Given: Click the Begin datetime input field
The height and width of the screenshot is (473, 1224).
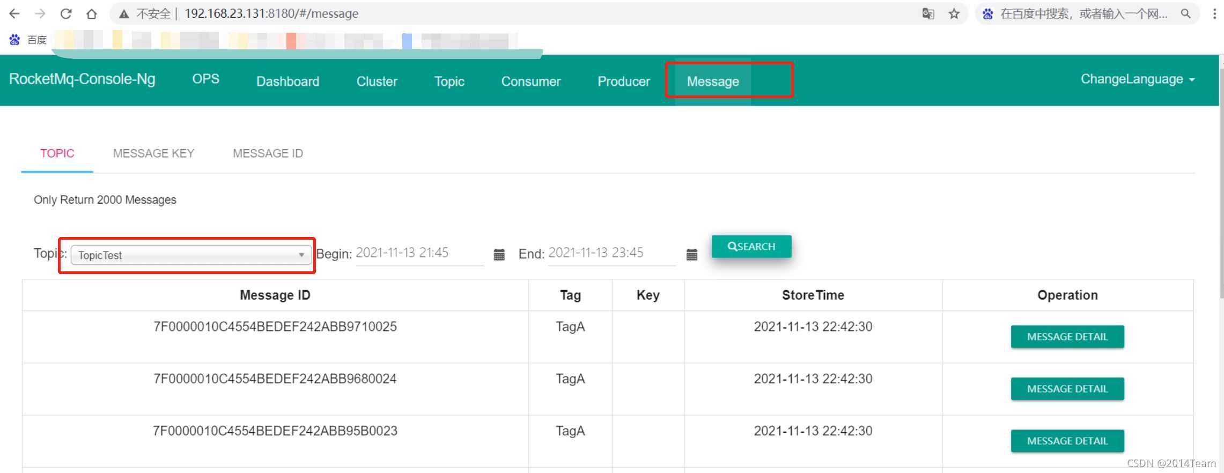Looking at the screenshot, I should (x=418, y=253).
